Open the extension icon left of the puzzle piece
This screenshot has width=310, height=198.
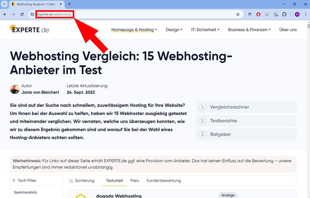coord(276,14)
